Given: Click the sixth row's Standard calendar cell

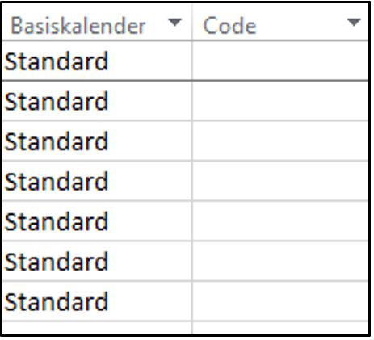Looking at the screenshot, I should coord(97,261).
